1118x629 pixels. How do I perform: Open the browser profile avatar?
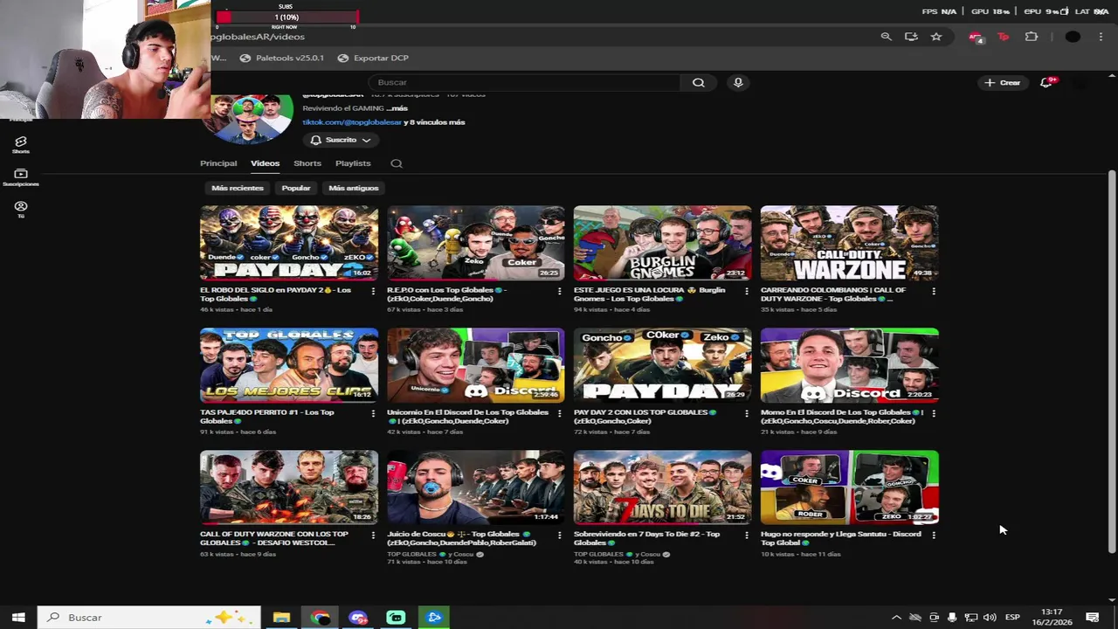tap(1073, 37)
